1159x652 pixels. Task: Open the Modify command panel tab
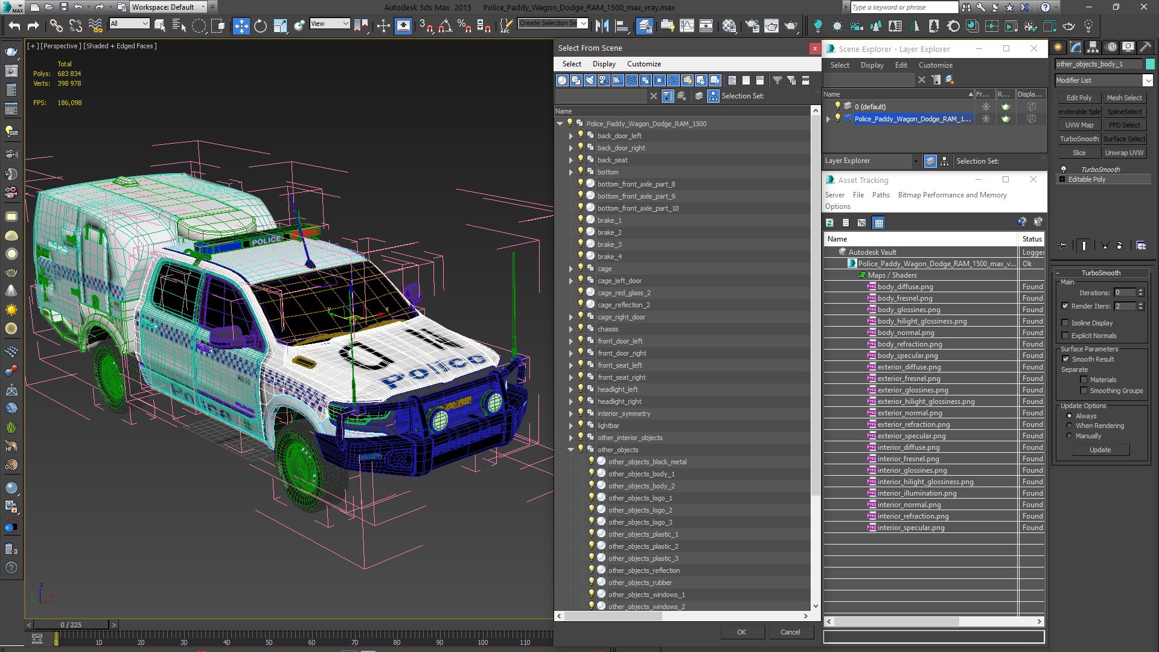click(x=1075, y=47)
